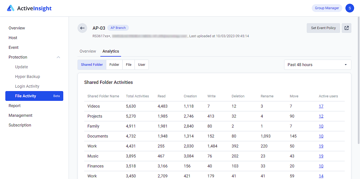This screenshot has height=179, width=360.
Task: Click the Finances folder name
Action: 96,166
